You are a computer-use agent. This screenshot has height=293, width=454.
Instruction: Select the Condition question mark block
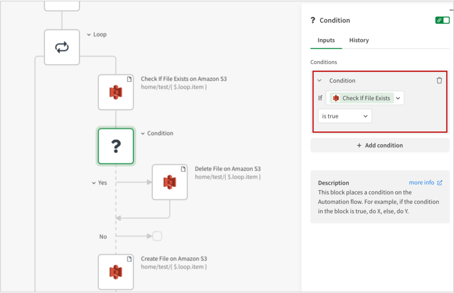[x=116, y=146]
